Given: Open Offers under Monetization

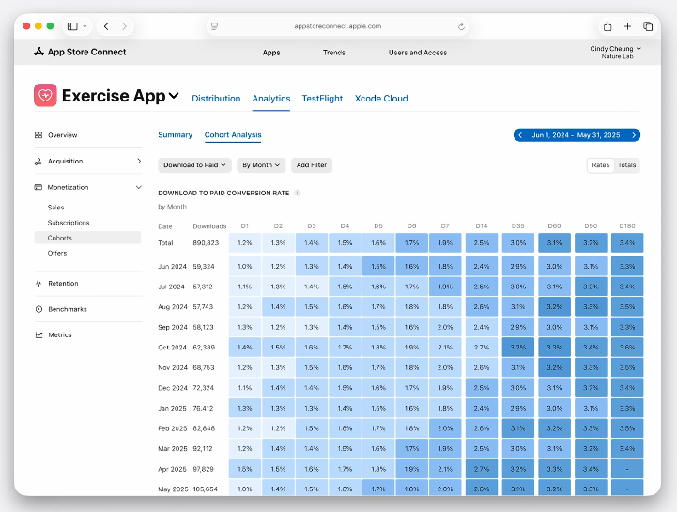Looking at the screenshot, I should pos(57,254).
